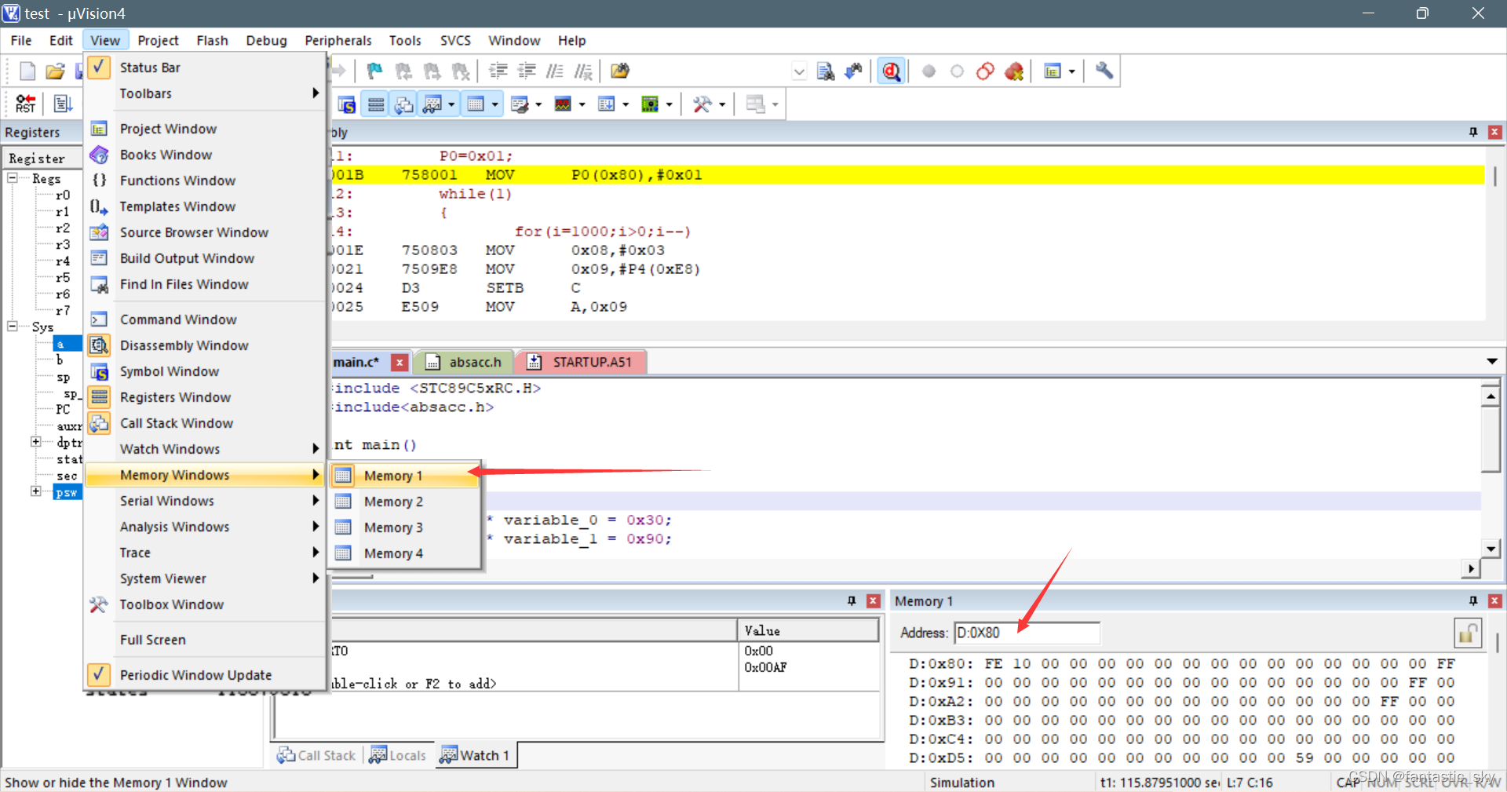Switch to the absacc.h tab

click(x=464, y=362)
